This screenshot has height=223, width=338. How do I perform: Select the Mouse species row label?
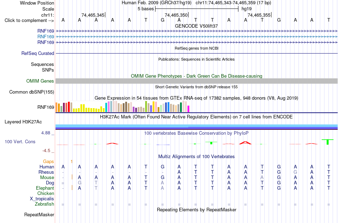(47, 178)
